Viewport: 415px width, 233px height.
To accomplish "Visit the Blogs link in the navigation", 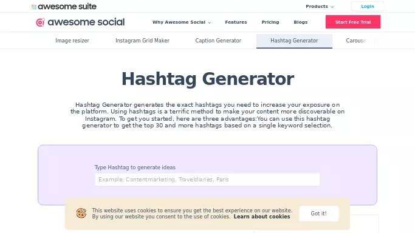I will point(300,22).
